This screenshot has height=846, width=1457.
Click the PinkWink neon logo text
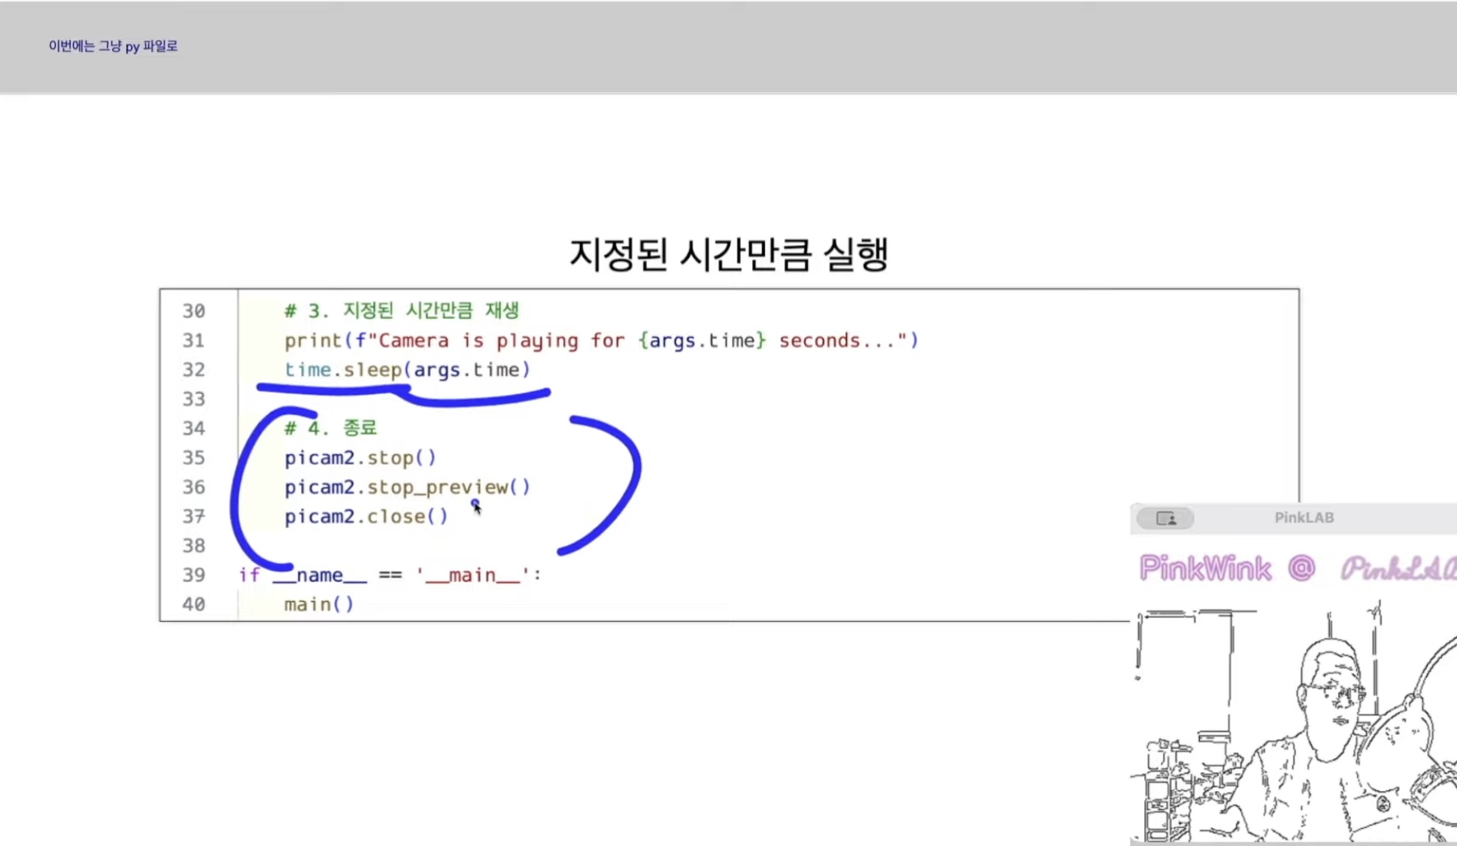[x=1205, y=569]
